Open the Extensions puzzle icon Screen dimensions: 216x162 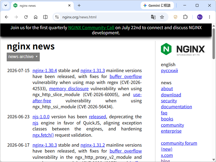tap(185, 17)
